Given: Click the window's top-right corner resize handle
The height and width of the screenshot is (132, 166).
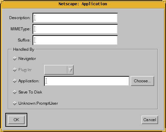Looking at the screenshot, I should click(164, 2).
